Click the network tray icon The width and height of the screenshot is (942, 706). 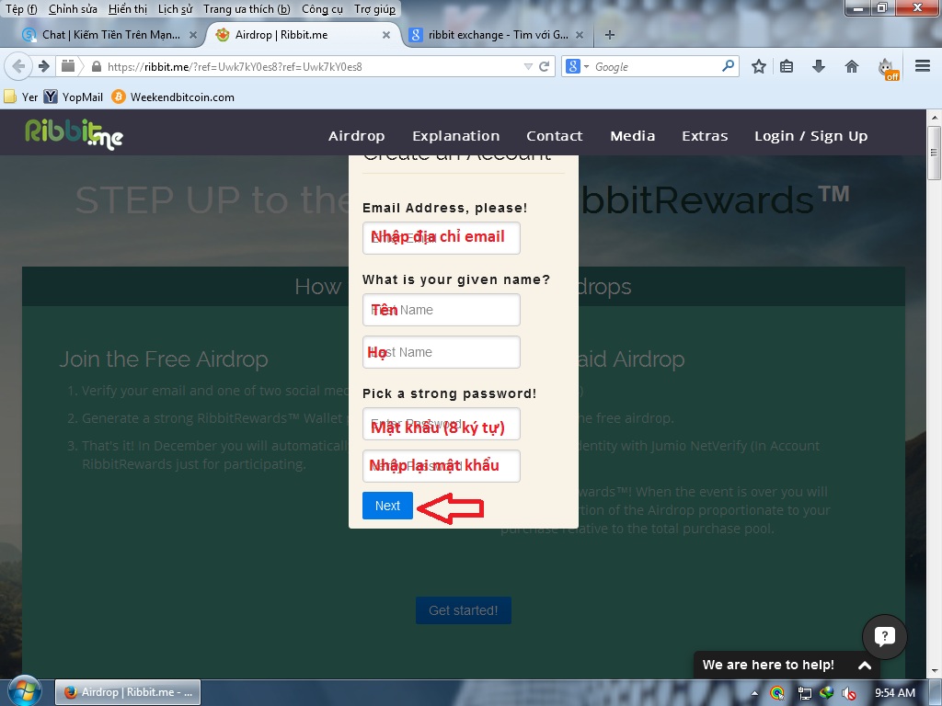tap(804, 693)
